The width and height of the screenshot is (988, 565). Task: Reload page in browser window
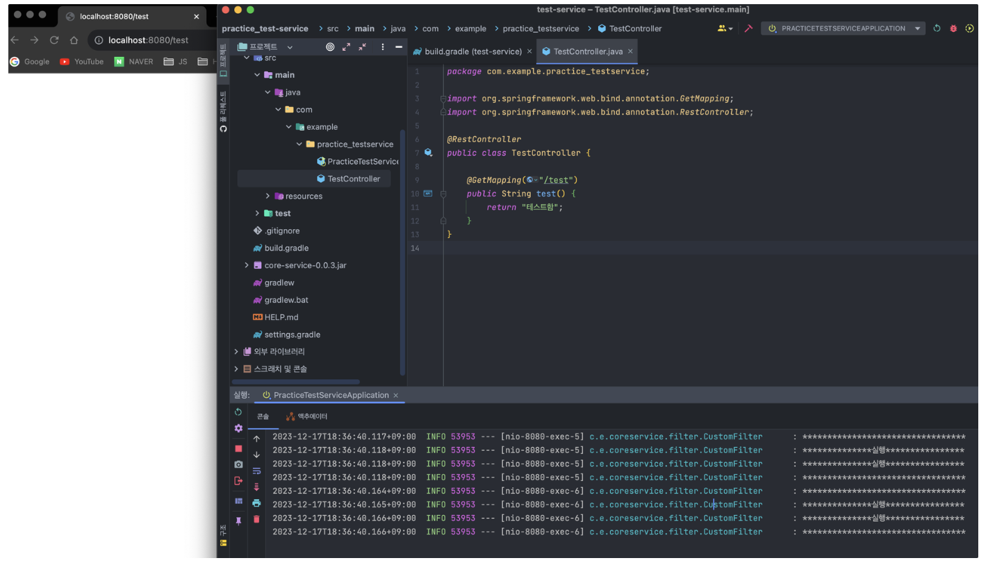tap(54, 40)
